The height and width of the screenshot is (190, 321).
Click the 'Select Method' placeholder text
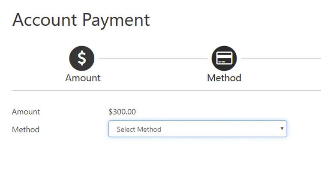[x=139, y=129]
